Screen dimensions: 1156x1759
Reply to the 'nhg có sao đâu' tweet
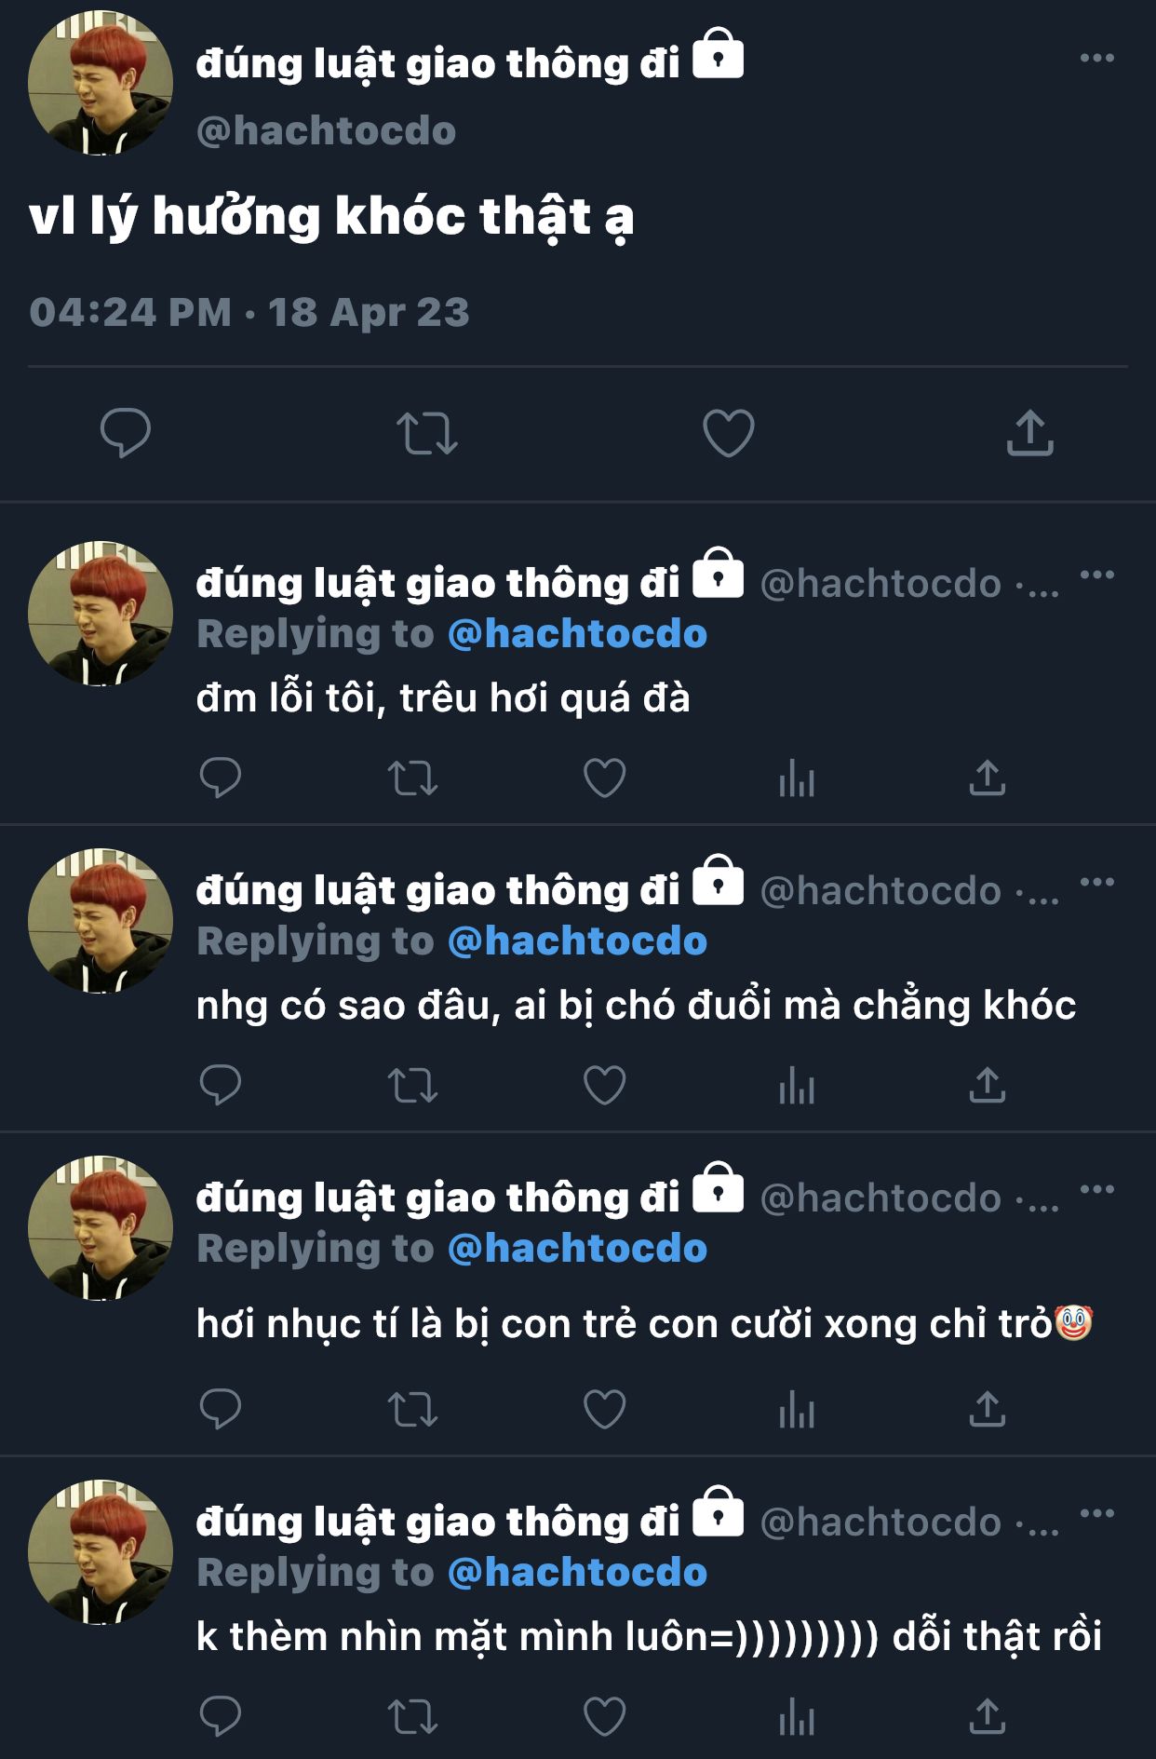[221, 1085]
